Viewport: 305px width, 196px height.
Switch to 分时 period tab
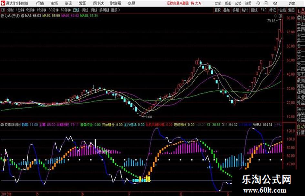(10, 10)
